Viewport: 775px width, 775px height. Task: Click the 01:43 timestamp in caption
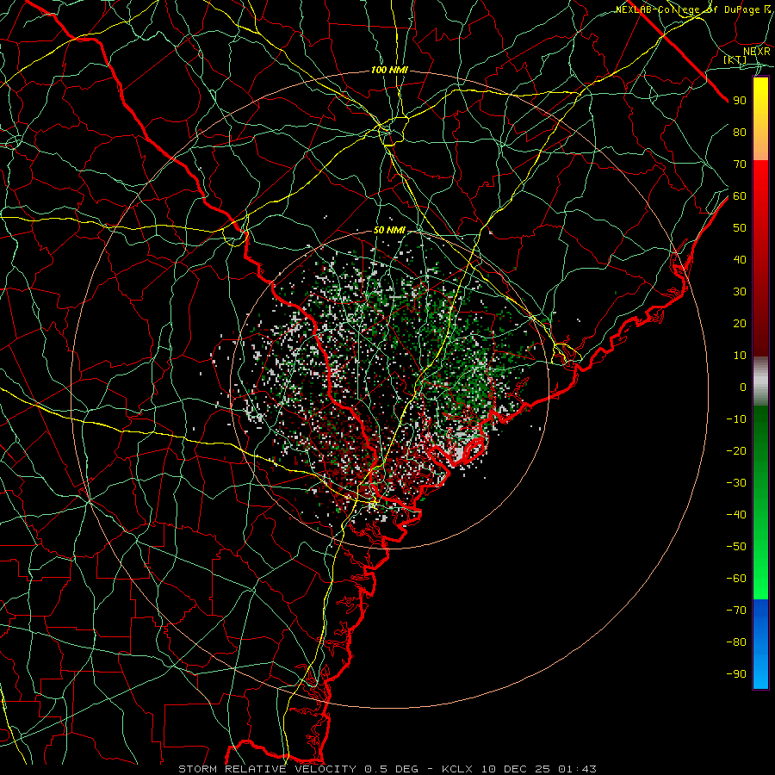tap(577, 769)
